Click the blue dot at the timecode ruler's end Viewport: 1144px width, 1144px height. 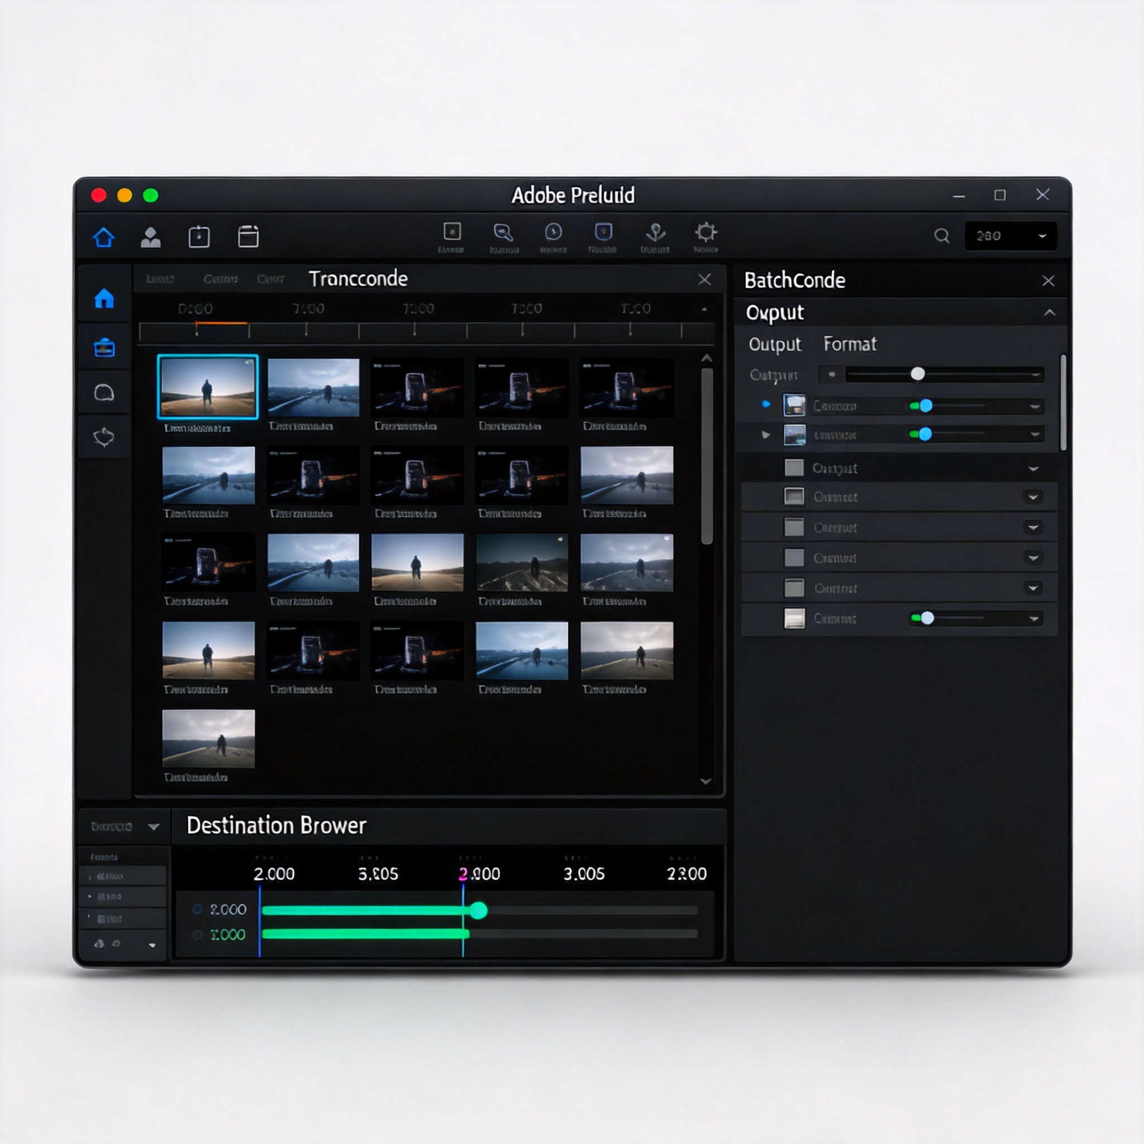pos(704,309)
